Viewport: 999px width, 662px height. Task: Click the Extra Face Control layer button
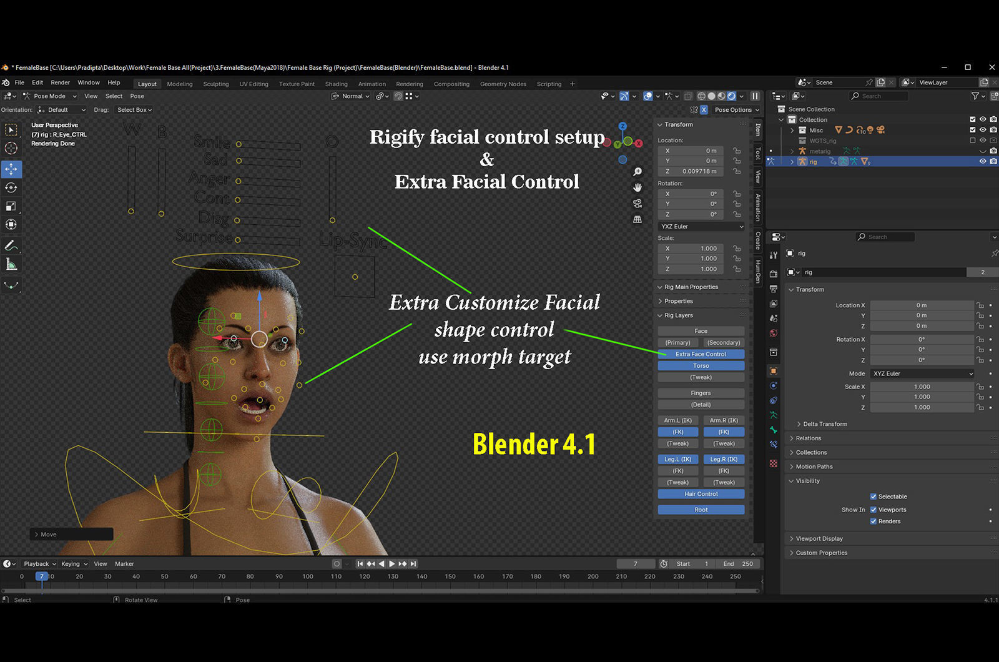coord(701,354)
